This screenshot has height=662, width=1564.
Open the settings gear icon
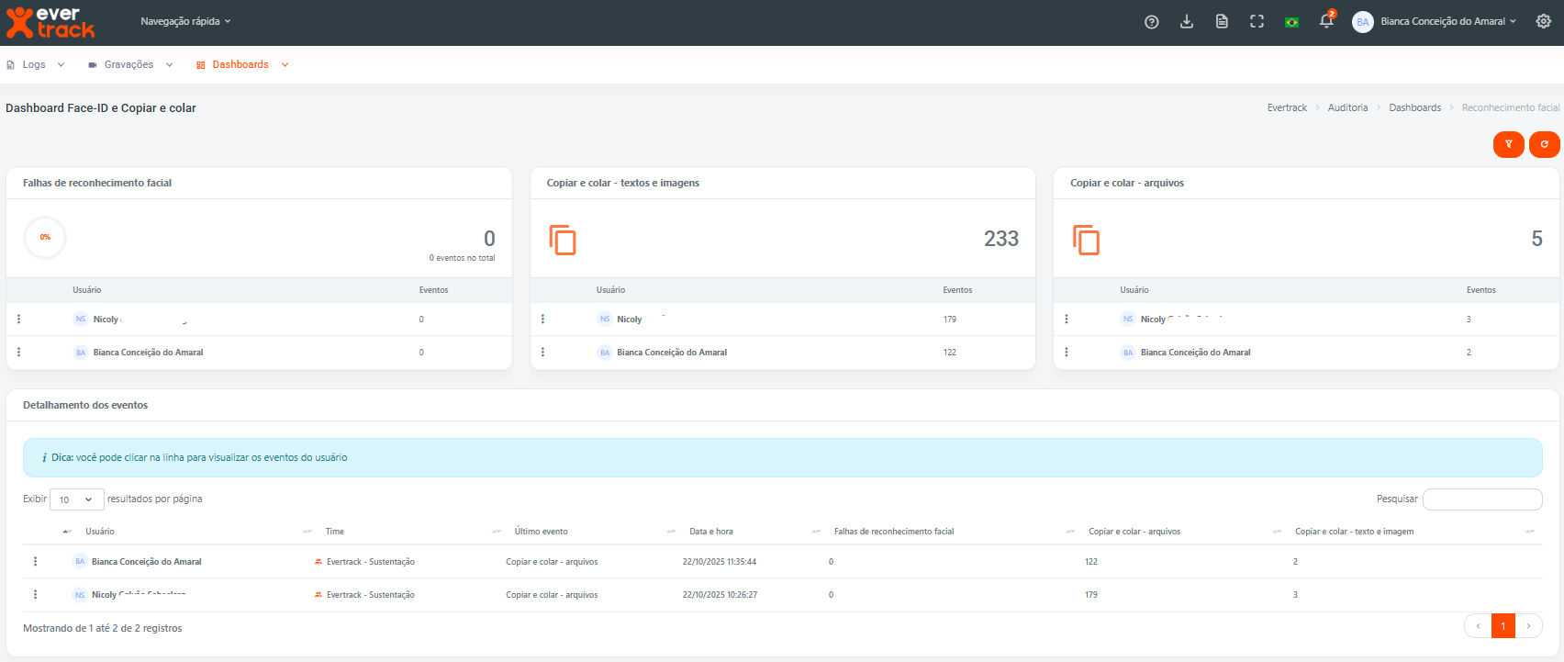point(1543,21)
